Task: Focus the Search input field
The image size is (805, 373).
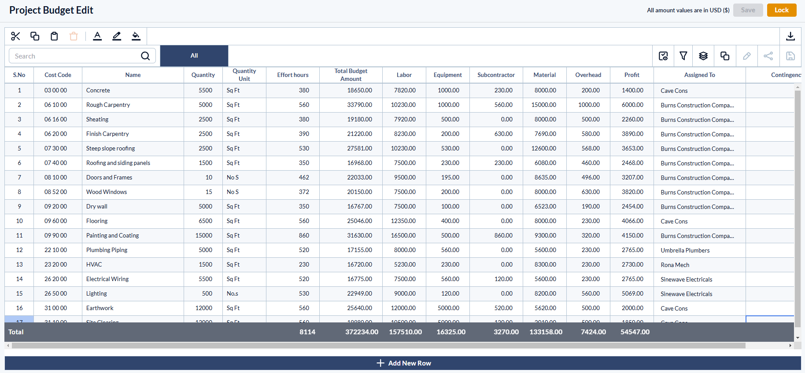Action: coord(82,56)
